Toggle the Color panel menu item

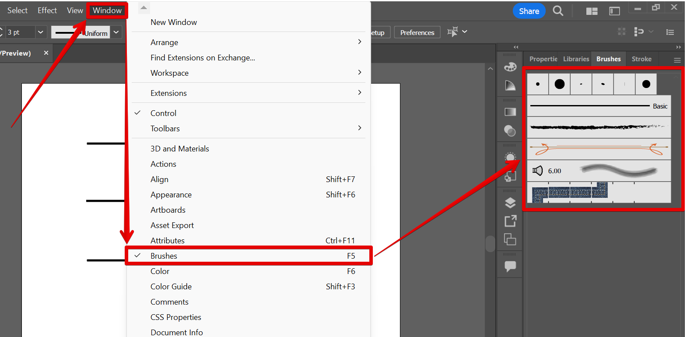[x=160, y=271]
